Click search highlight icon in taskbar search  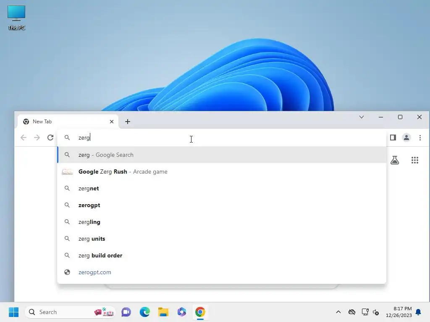point(104,312)
